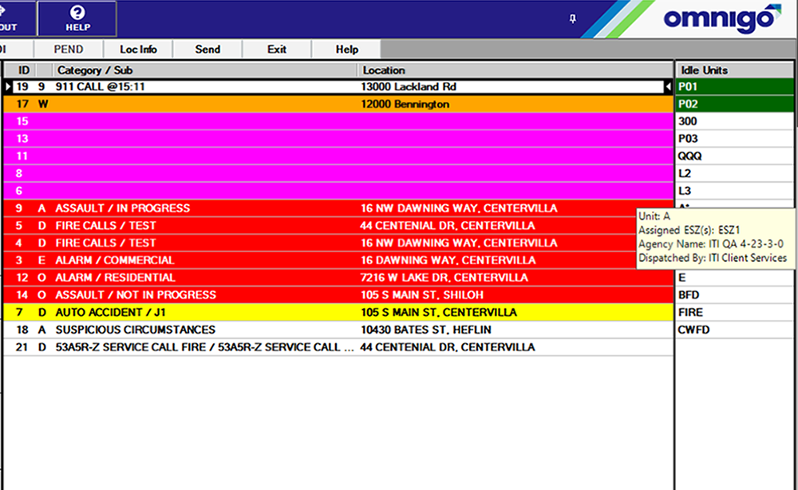Image resolution: width=798 pixels, height=490 pixels.
Task: Click Send in the menu bar
Action: 207,49
